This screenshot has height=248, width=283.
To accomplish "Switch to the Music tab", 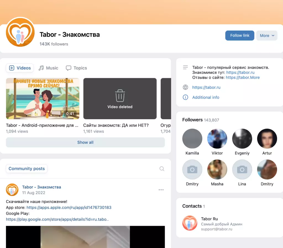I will (48, 68).
